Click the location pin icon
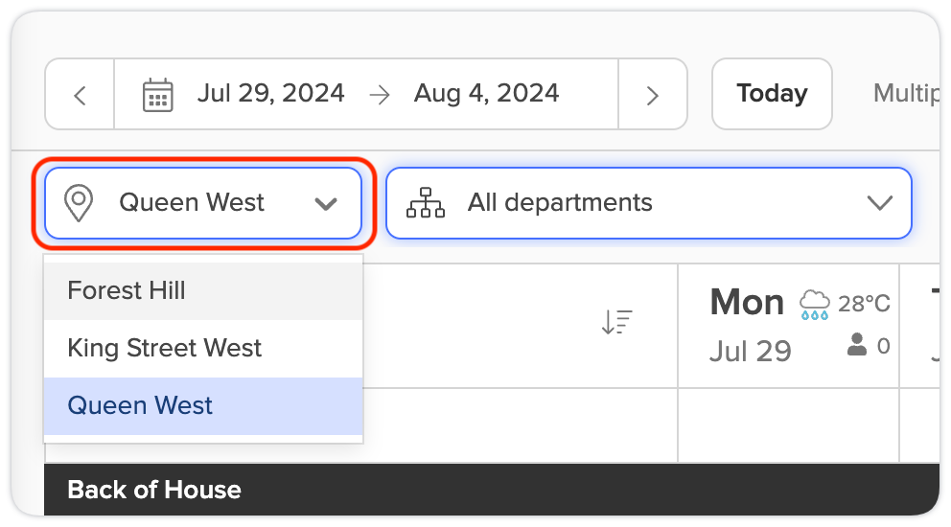The image size is (951, 527). [x=79, y=203]
